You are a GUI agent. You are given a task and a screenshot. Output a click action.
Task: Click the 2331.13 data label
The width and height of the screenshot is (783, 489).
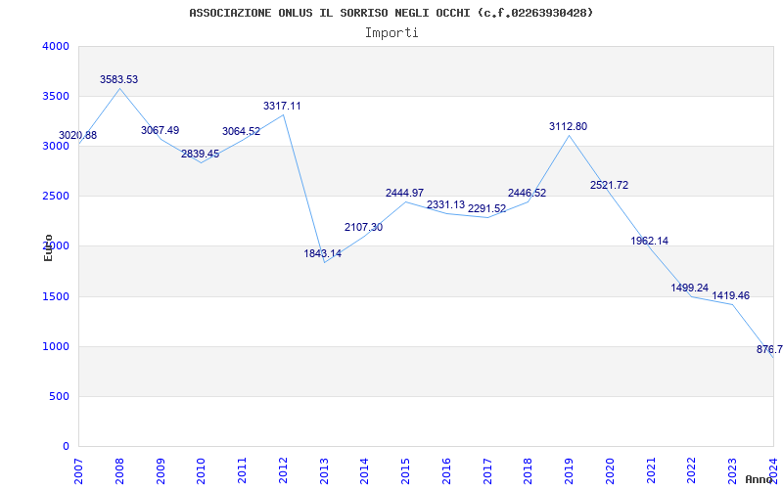click(445, 204)
